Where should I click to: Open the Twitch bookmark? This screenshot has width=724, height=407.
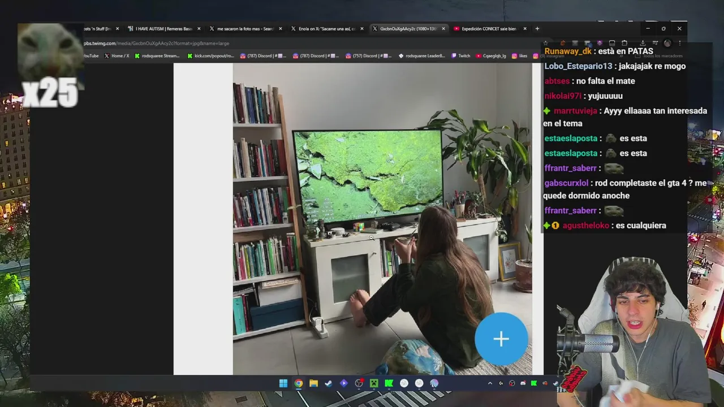(x=460, y=56)
